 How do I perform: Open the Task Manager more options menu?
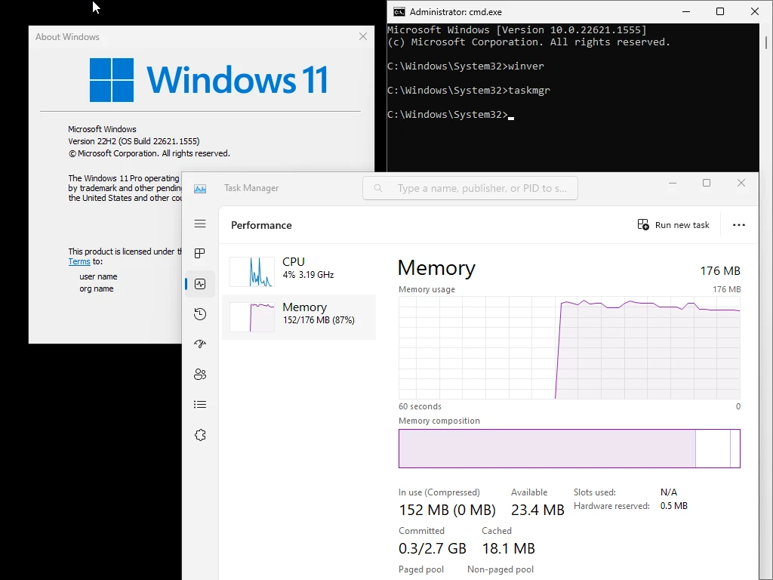[739, 224]
